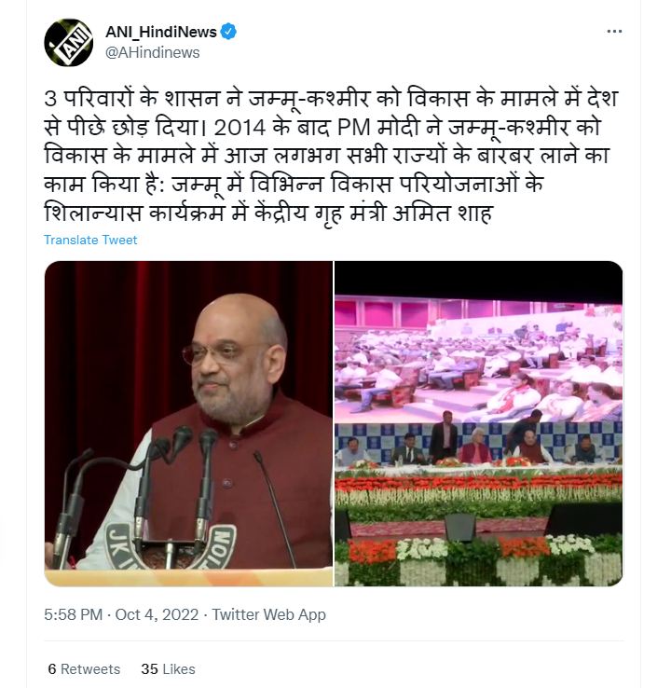Open the ANI logo profile avatar
This screenshot has width=671, height=688.
[68, 42]
